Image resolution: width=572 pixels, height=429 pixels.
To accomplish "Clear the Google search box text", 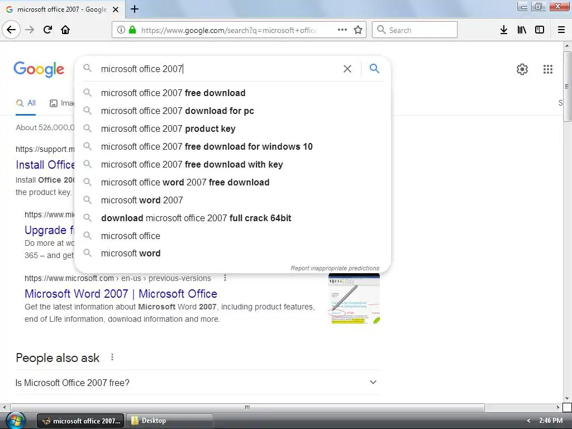I will [x=347, y=69].
